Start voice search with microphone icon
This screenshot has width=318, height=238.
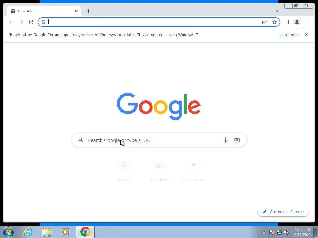[225, 140]
